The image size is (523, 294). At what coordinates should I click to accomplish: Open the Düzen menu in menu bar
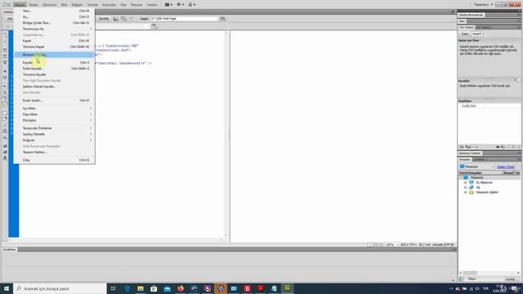[33, 5]
